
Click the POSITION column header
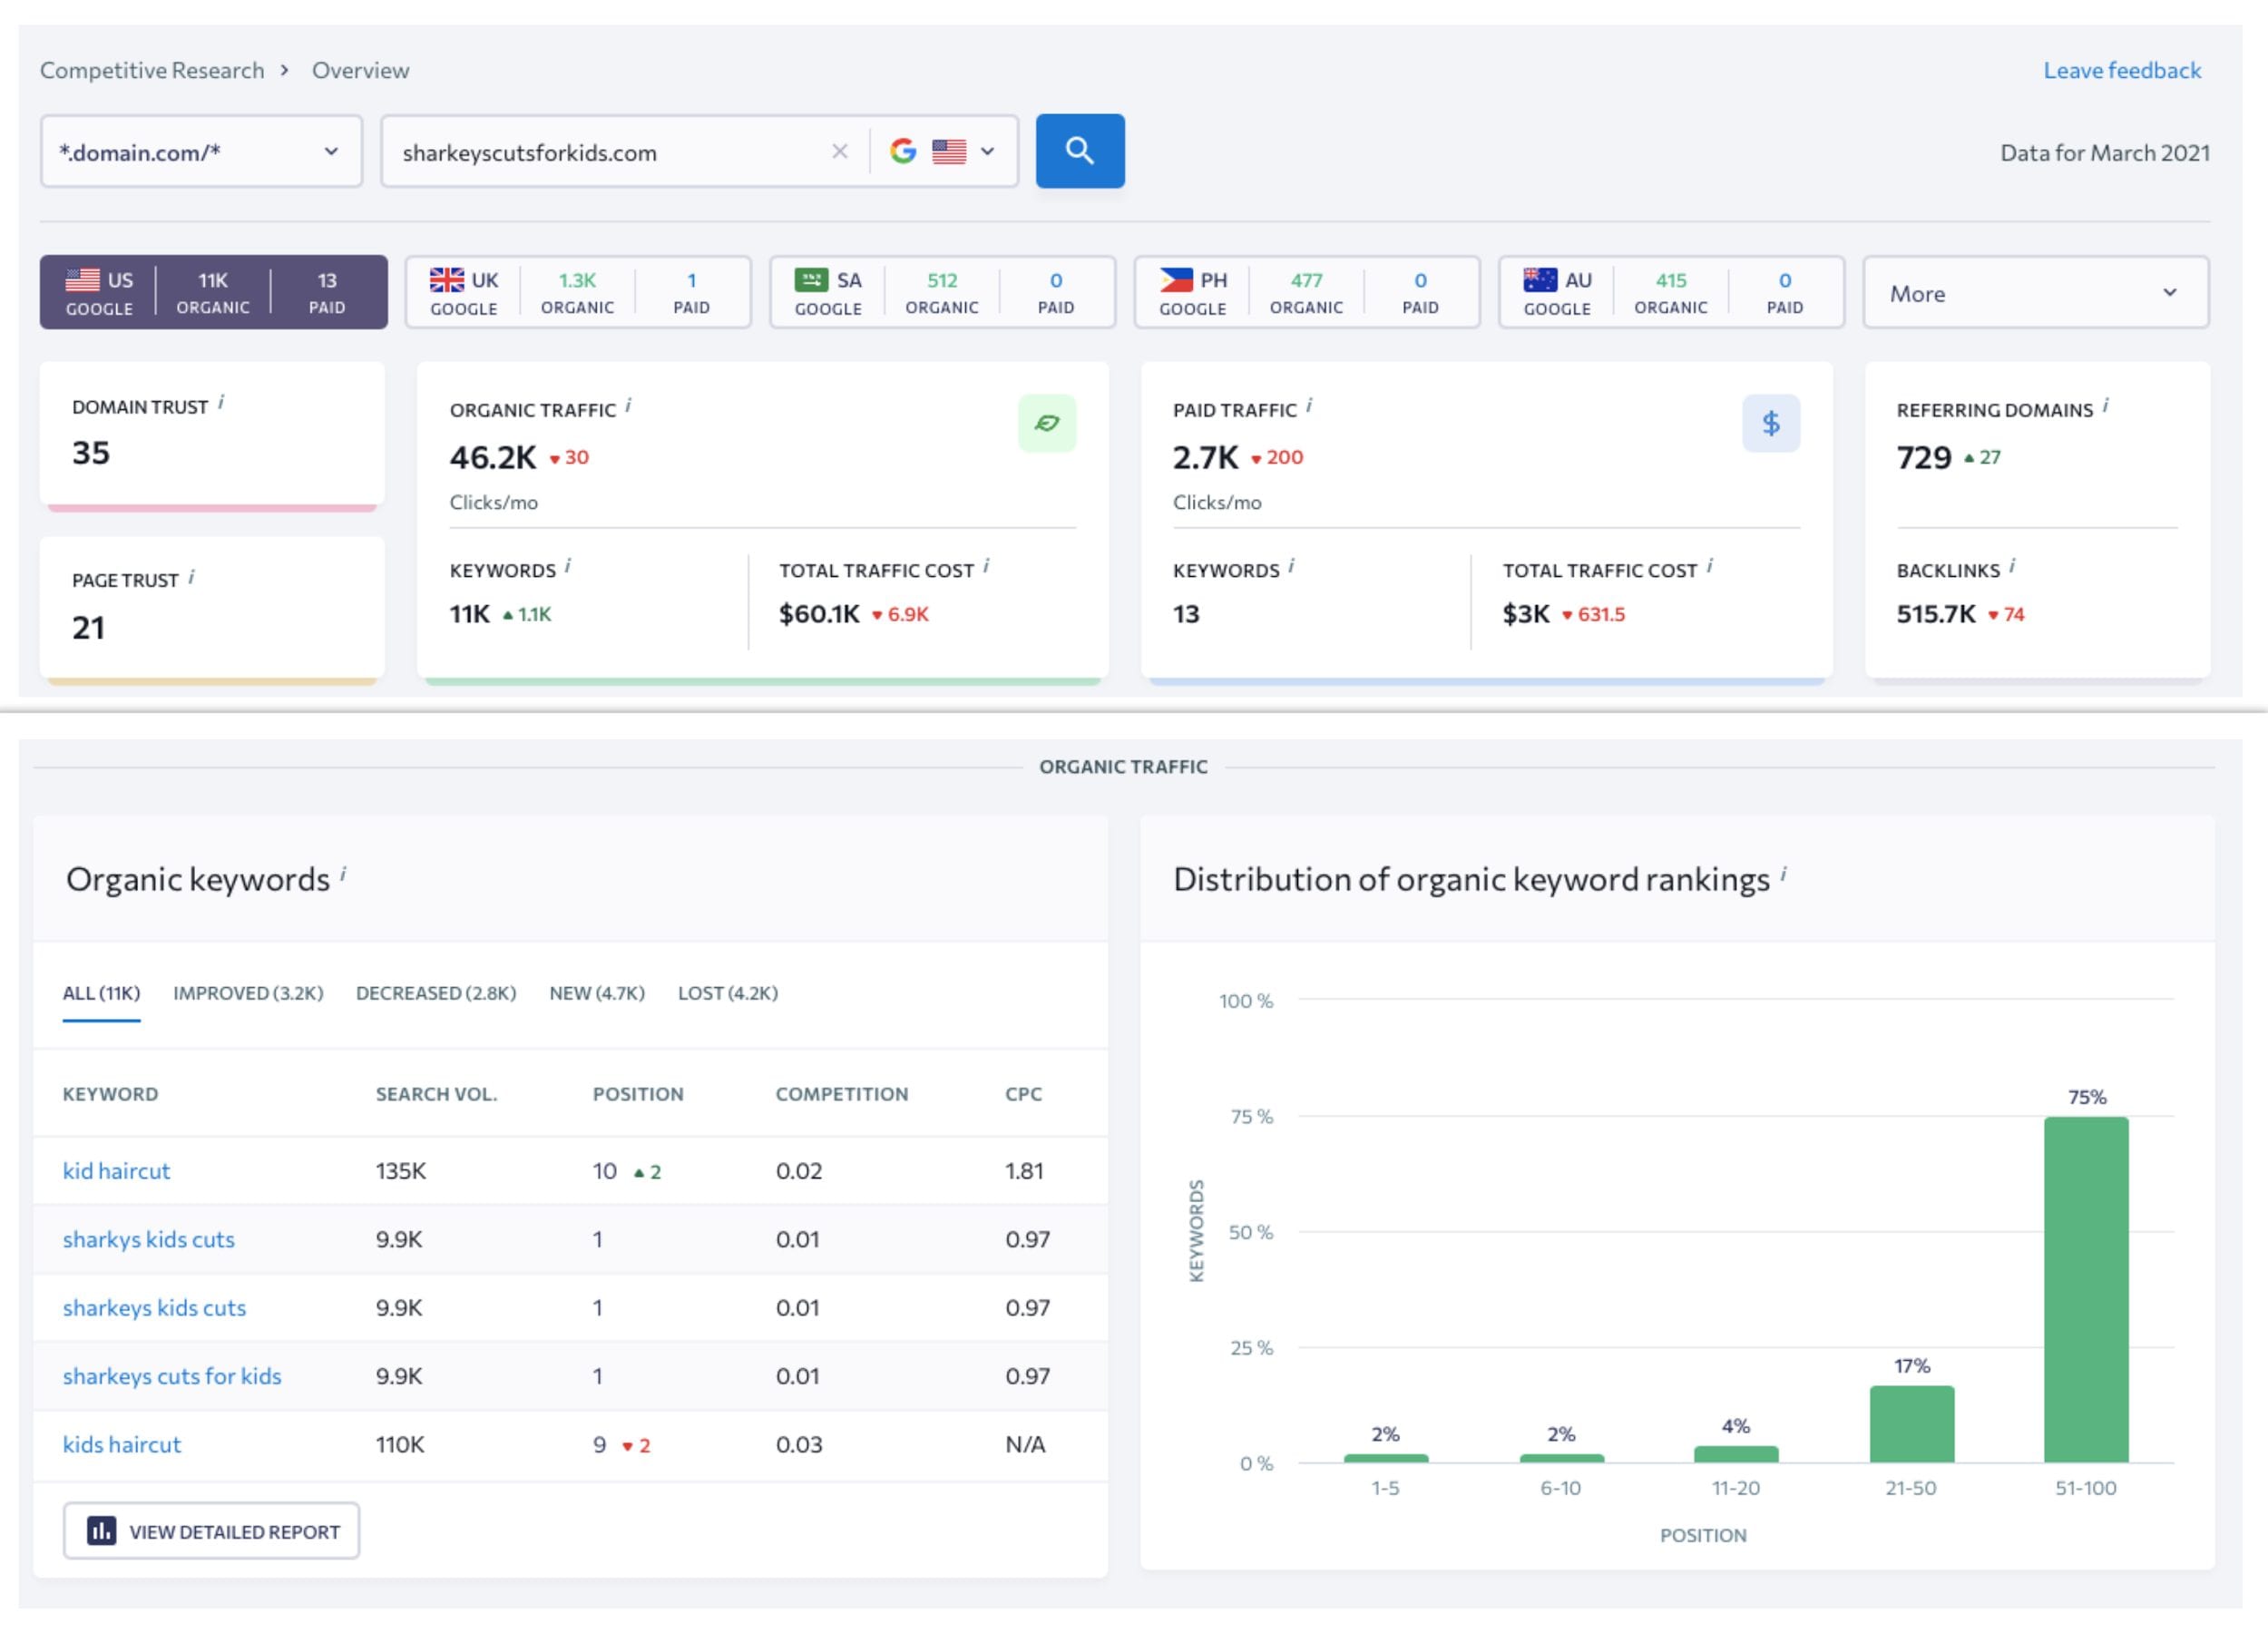point(638,1094)
